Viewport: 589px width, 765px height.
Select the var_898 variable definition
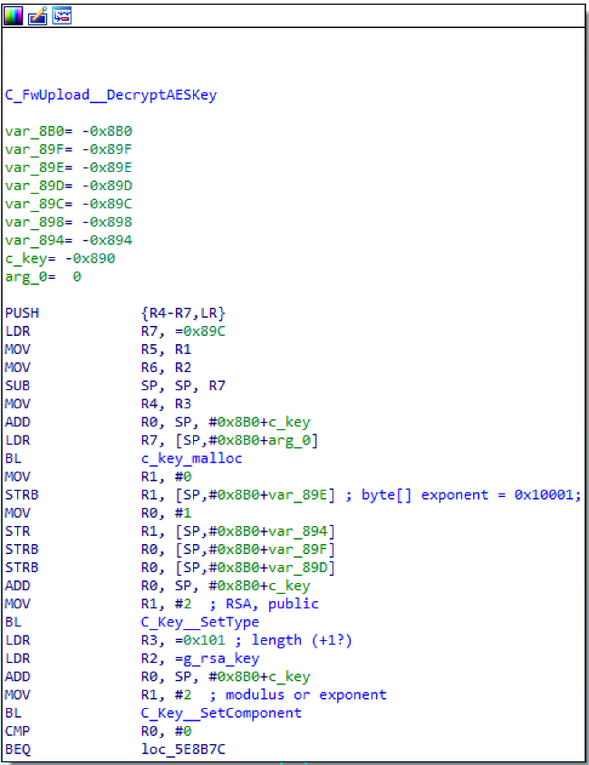click(x=29, y=221)
